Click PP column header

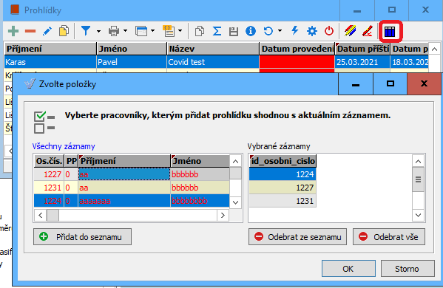[71, 161]
